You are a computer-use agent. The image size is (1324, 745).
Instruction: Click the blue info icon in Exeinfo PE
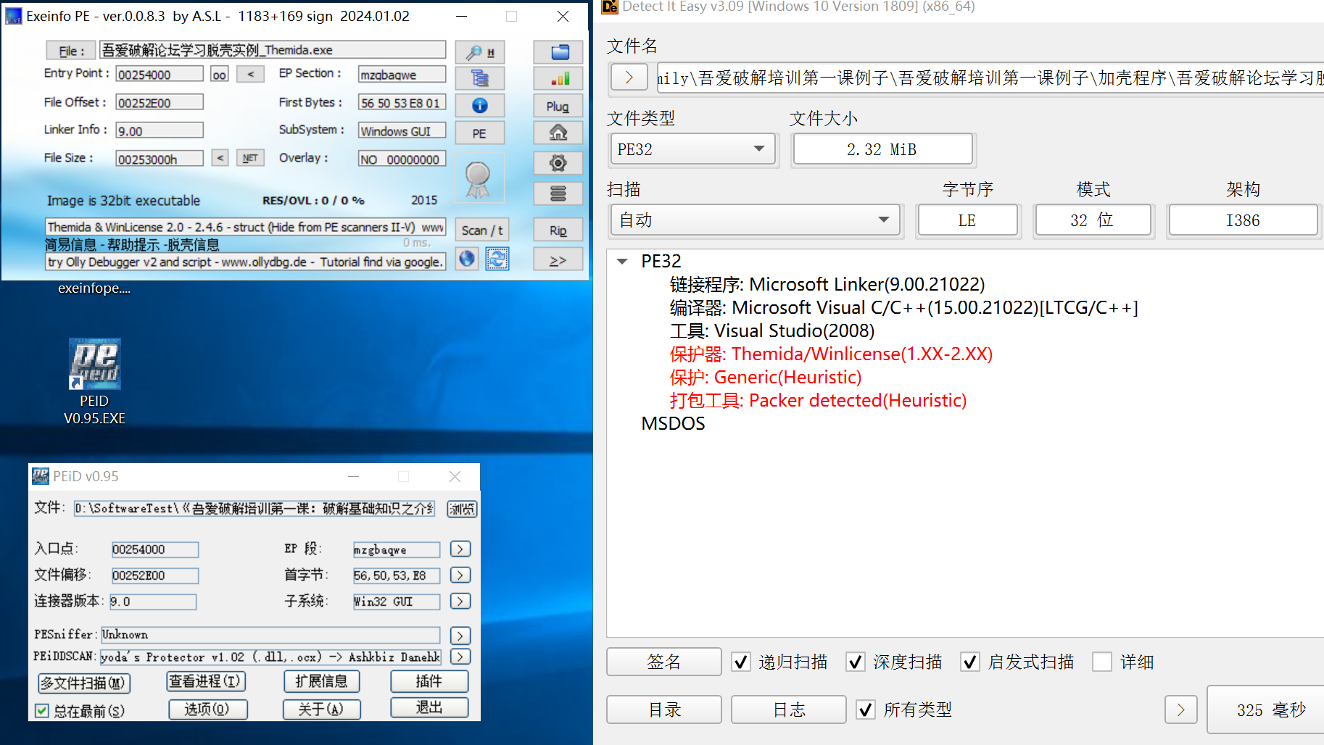pyautogui.click(x=479, y=106)
